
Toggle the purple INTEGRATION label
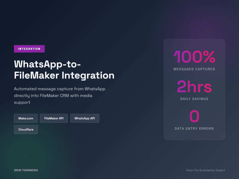click(29, 49)
